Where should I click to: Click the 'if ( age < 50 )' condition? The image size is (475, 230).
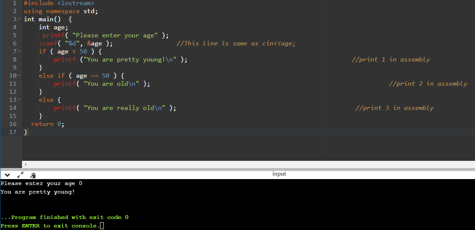70,51
